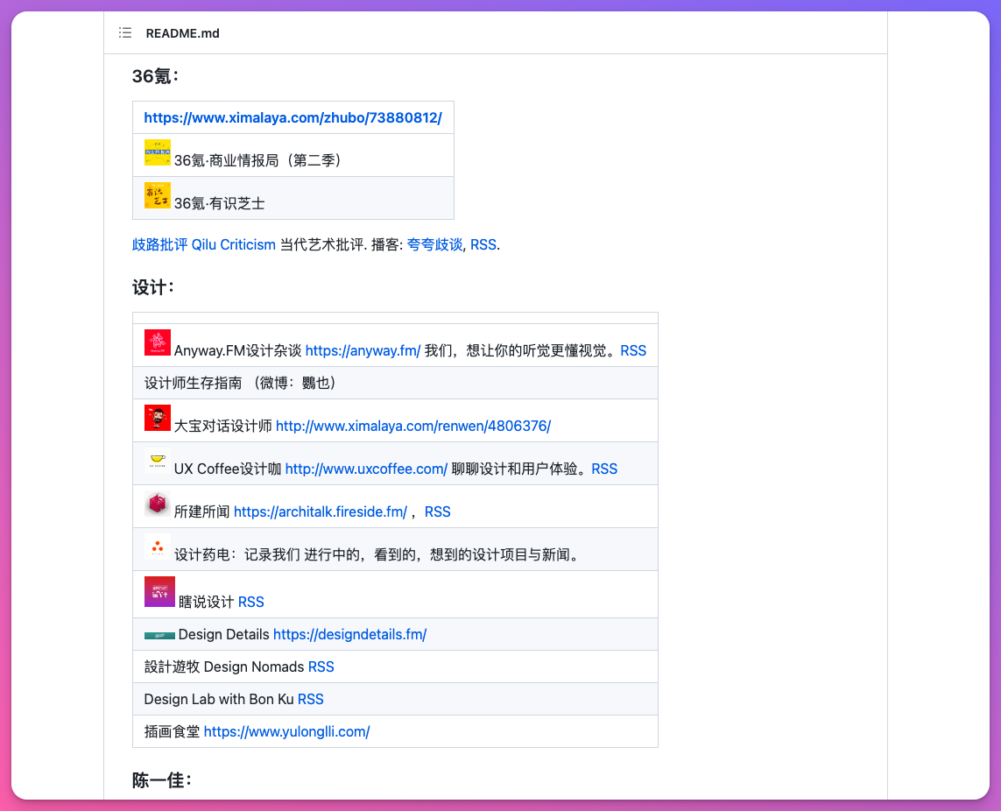Click the 大宝对话设计师 cover icon

click(157, 418)
